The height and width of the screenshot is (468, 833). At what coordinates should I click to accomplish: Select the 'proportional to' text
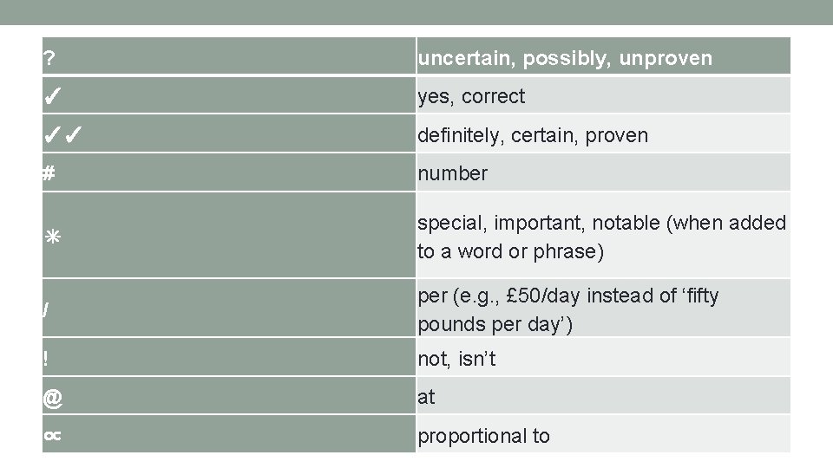pos(483,436)
